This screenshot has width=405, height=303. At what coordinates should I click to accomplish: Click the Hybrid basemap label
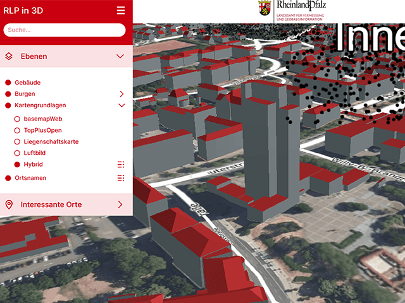(x=34, y=164)
